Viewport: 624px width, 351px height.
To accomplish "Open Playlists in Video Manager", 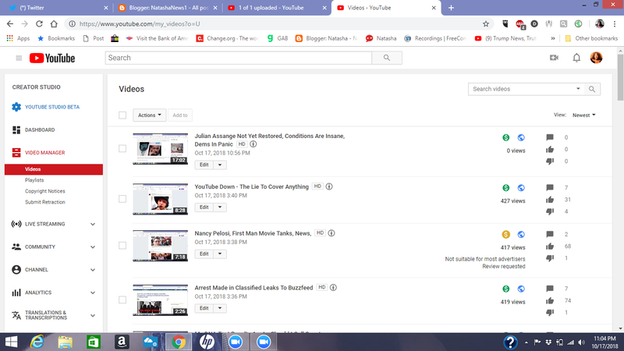I will [34, 180].
